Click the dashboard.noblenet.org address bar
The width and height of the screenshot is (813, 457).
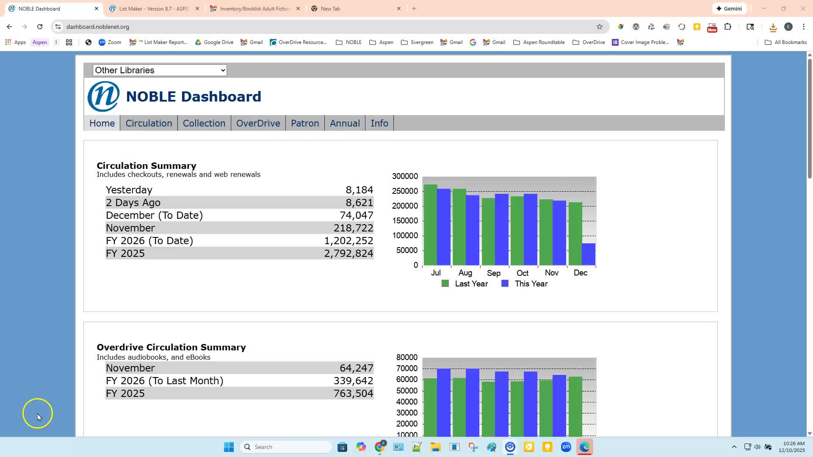point(296,27)
